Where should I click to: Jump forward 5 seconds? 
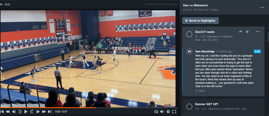click(32, 112)
